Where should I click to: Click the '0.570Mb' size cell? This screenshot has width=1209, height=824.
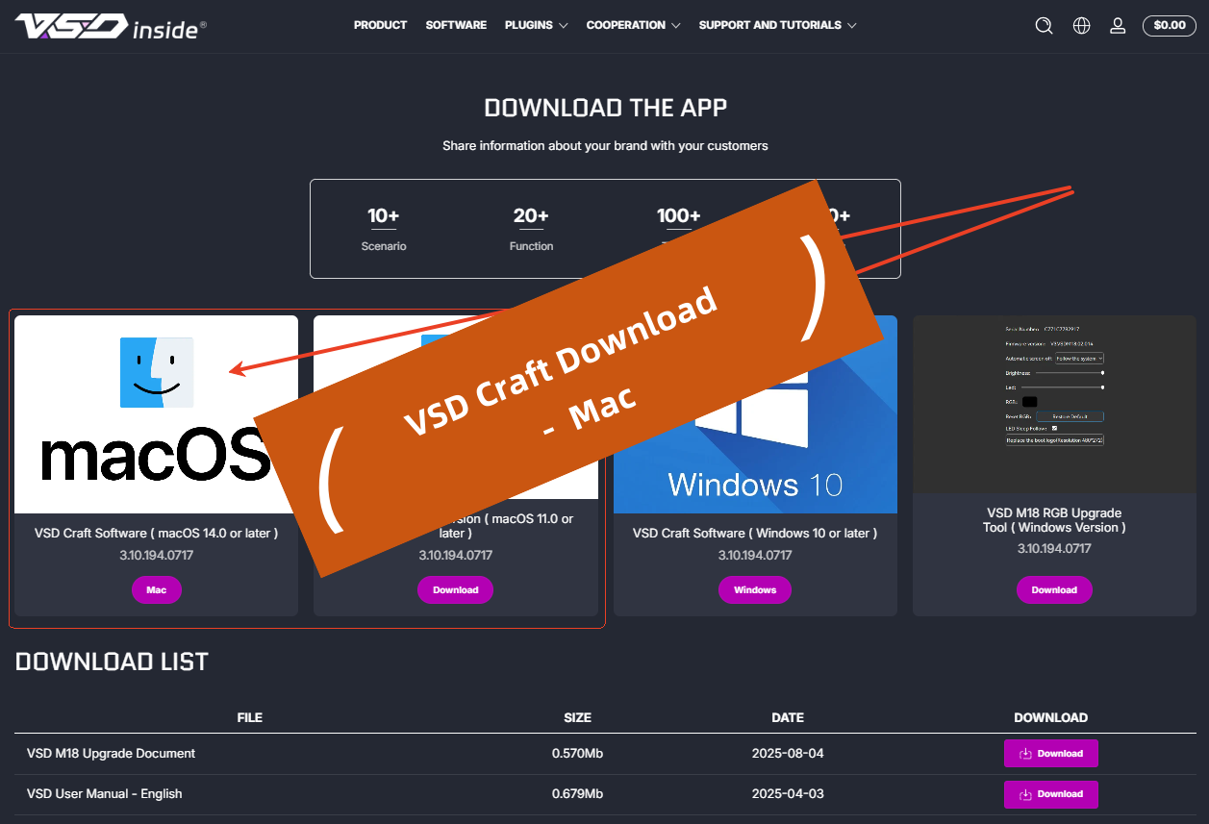577,754
